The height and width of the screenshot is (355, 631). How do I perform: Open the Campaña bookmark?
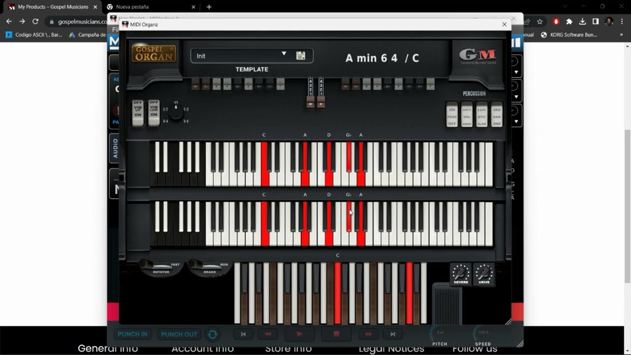[88, 35]
